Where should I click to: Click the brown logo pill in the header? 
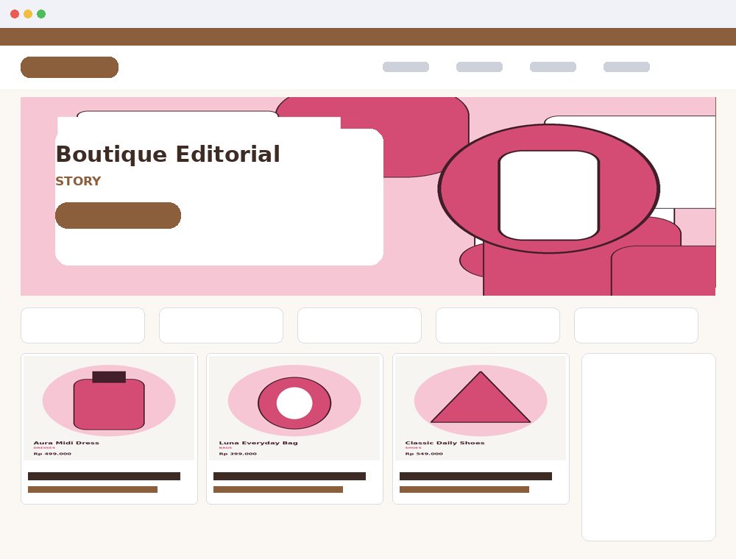(69, 67)
